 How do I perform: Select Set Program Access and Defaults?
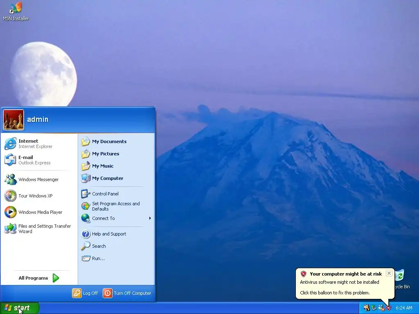(117, 206)
